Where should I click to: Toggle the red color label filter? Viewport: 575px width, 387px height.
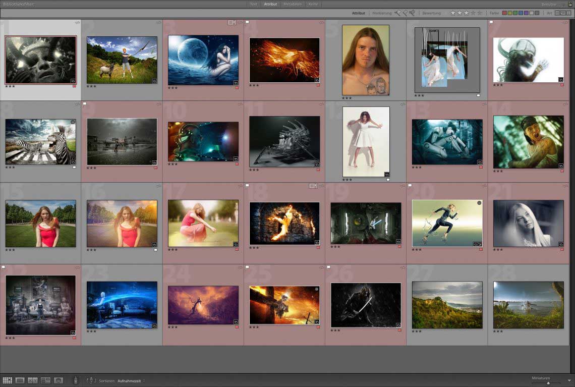[x=504, y=13]
